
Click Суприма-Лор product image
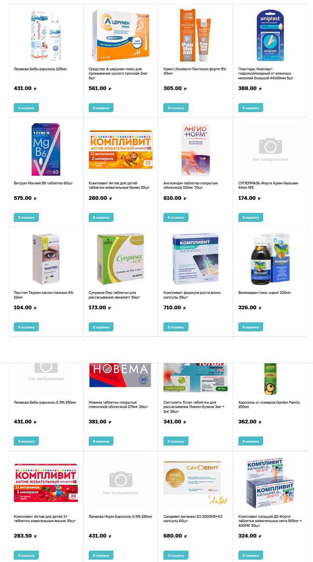[121, 259]
